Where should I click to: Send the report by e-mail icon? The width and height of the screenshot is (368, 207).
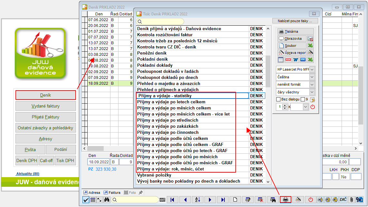pyautogui.click(x=310, y=39)
